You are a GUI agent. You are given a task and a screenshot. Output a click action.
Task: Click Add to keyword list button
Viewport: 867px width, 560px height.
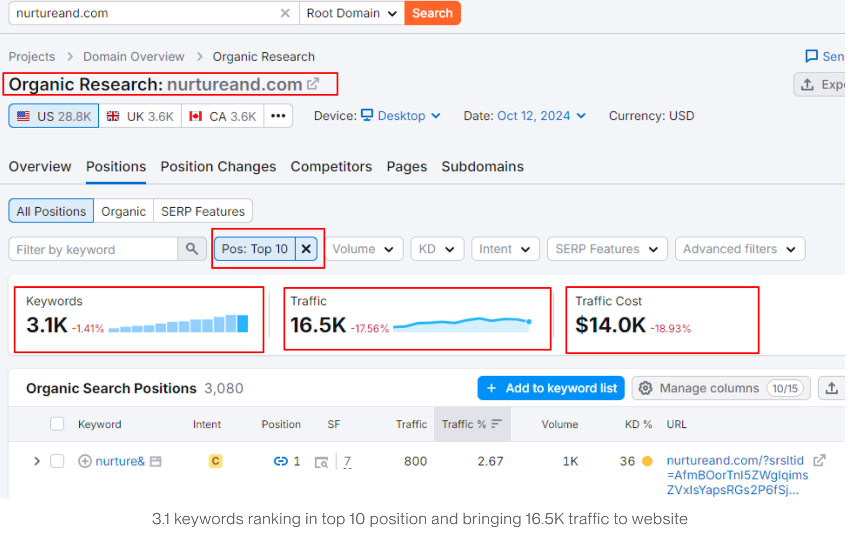[x=551, y=388]
